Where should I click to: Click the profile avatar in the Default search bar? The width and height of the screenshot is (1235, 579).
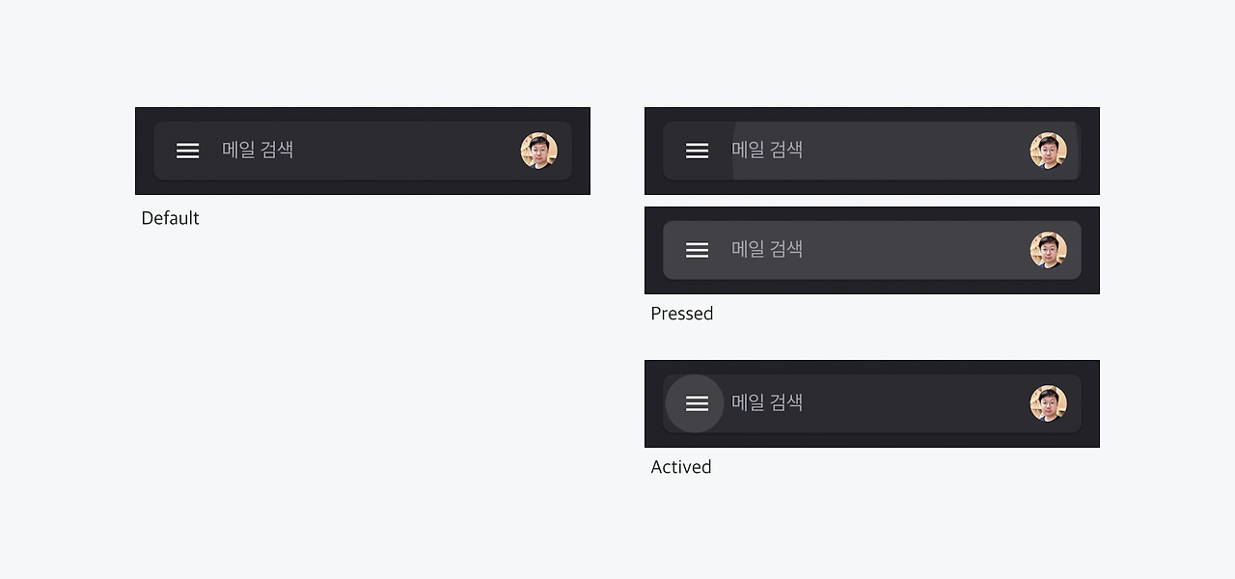(x=539, y=151)
